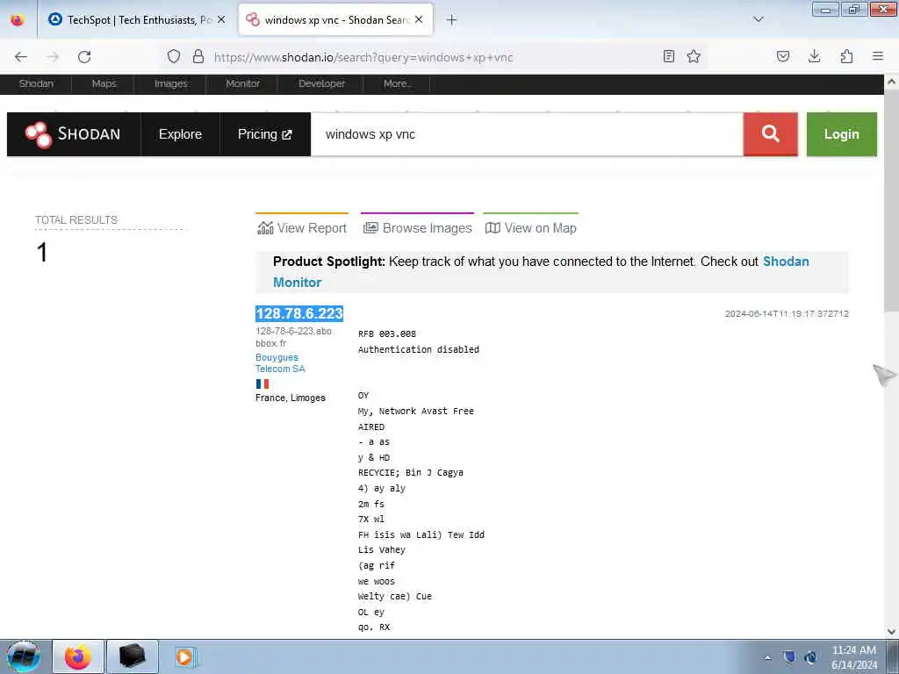Click the padlock site security icon
The height and width of the screenshot is (674, 899).
click(x=198, y=56)
